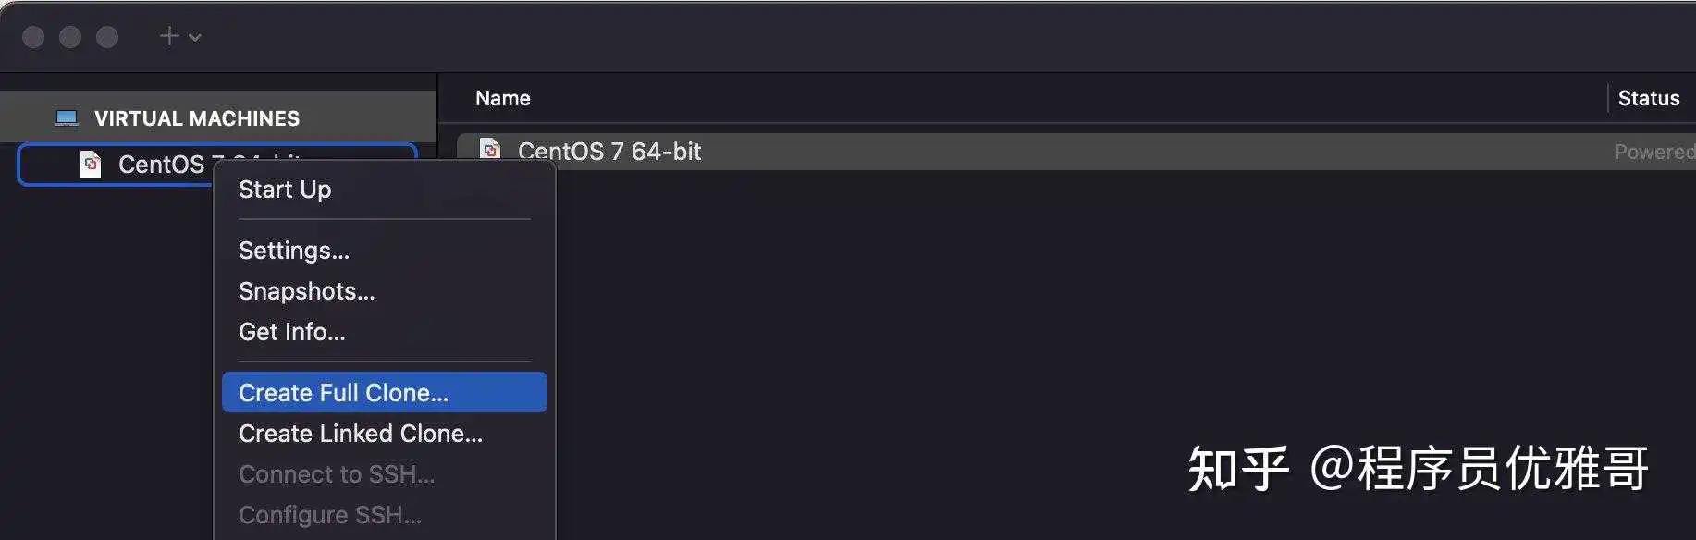Screen dimensions: 1696x540
Task: Click the Virtual Machines computer icon
Action: point(67,118)
